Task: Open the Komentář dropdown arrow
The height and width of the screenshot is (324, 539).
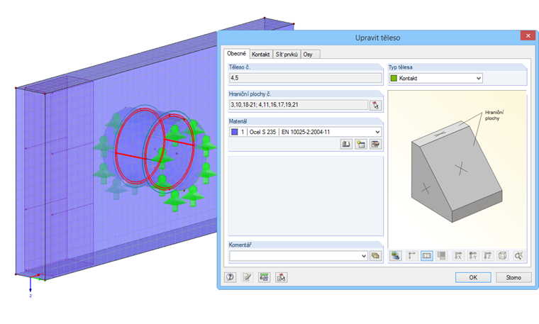Action: (364, 256)
